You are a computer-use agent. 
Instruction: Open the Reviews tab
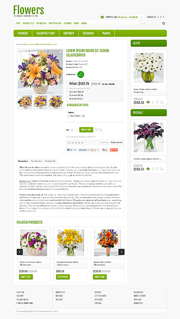tap(50, 161)
